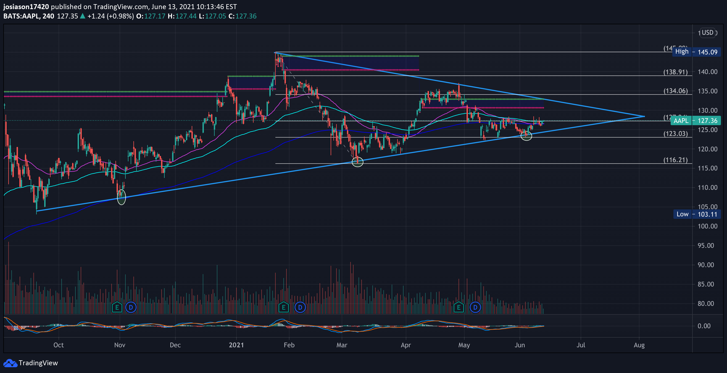727x373 pixels.
Task: Click the (123.03) Fibonacci level label
Action: coord(676,134)
